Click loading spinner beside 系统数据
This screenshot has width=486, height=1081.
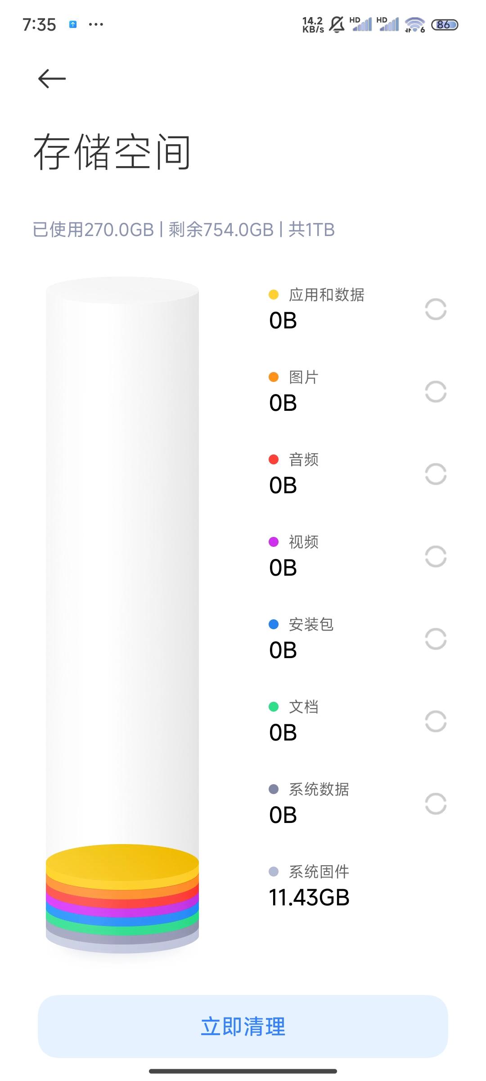436,804
